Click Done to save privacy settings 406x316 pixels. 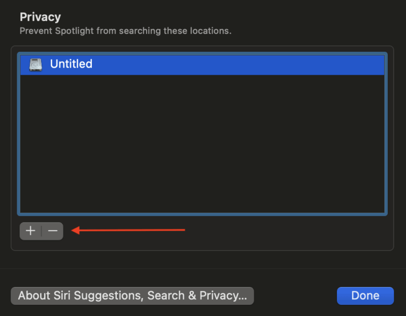[365, 296]
